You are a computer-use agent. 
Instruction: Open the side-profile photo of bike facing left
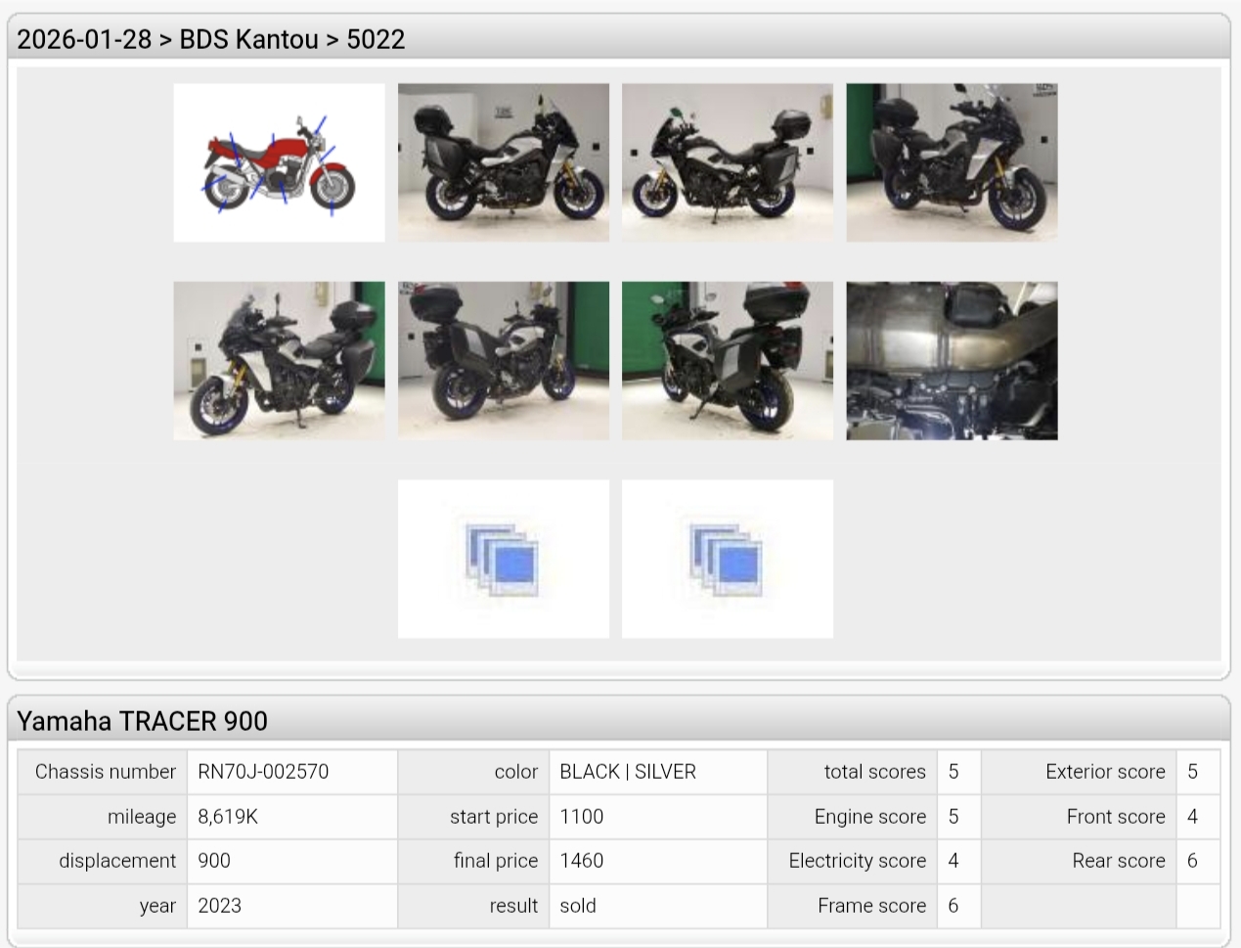tap(727, 162)
